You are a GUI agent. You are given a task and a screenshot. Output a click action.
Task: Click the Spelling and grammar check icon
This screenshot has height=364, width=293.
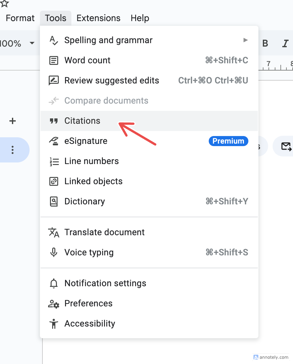pyautogui.click(x=54, y=40)
